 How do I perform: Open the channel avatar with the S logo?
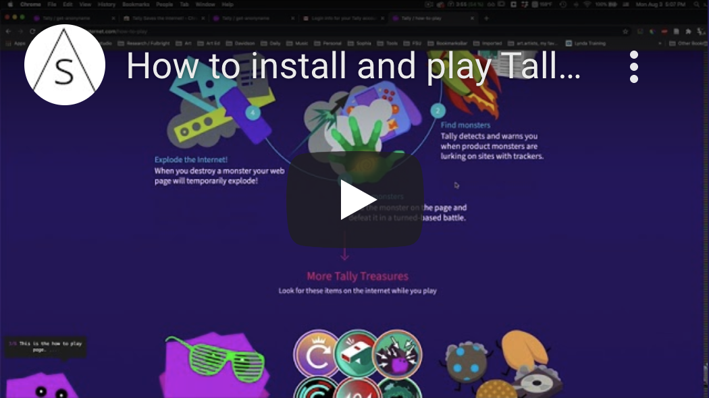(65, 65)
